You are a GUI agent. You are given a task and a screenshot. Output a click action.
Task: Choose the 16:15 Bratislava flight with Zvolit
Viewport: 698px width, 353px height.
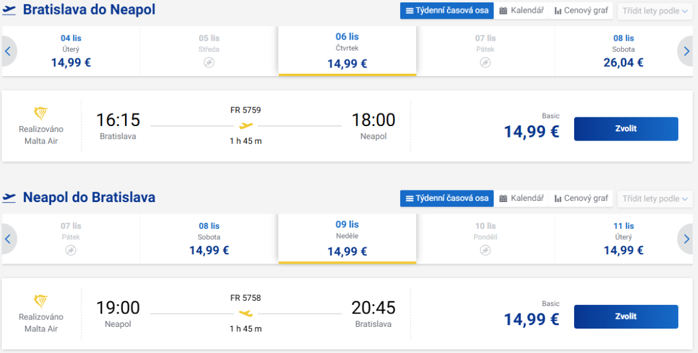pyautogui.click(x=626, y=129)
